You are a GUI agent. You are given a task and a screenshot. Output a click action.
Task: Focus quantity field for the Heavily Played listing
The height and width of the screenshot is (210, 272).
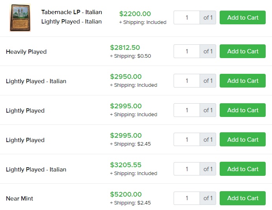point(187,51)
